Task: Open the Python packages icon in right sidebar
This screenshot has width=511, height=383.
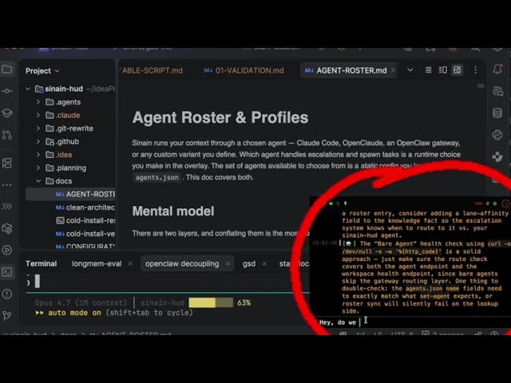Action: click(x=497, y=135)
